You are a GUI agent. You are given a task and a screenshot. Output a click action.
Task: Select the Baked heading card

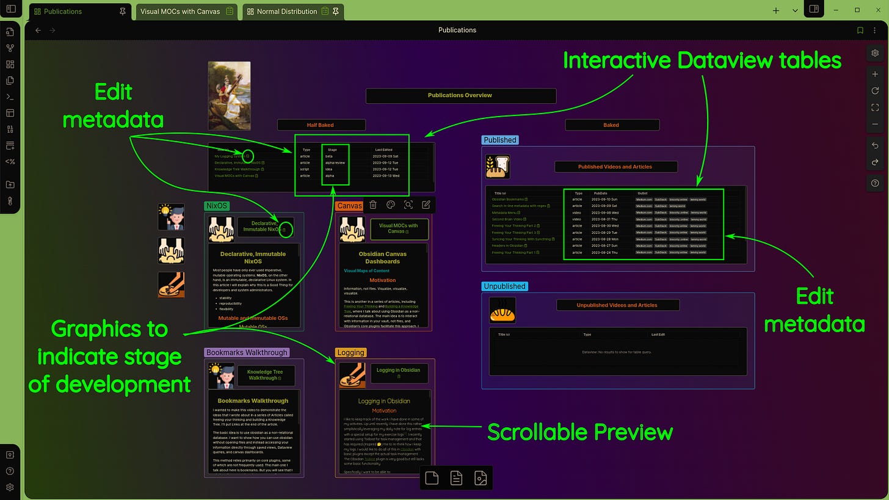point(612,125)
